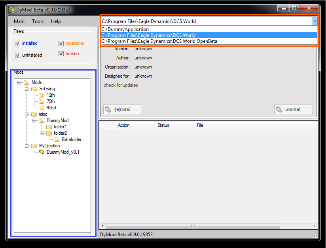
Task: Select the 12th tree item label
Action: pyautogui.click(x=51, y=95)
